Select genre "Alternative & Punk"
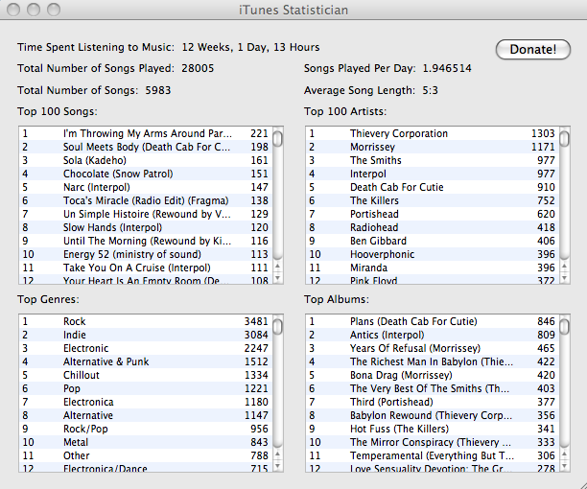The height and width of the screenshot is (489, 587). coord(146,361)
